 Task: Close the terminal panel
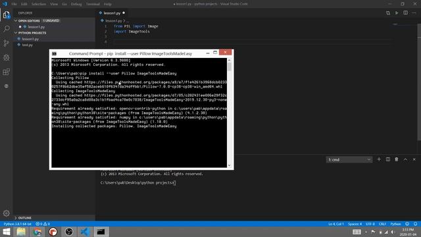(x=414, y=159)
